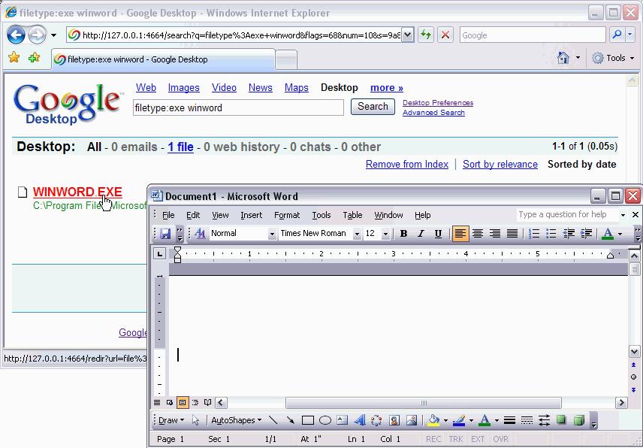This screenshot has width=643, height=448.
Task: Insert WordArt from Drawing toolbar
Action: point(359,420)
